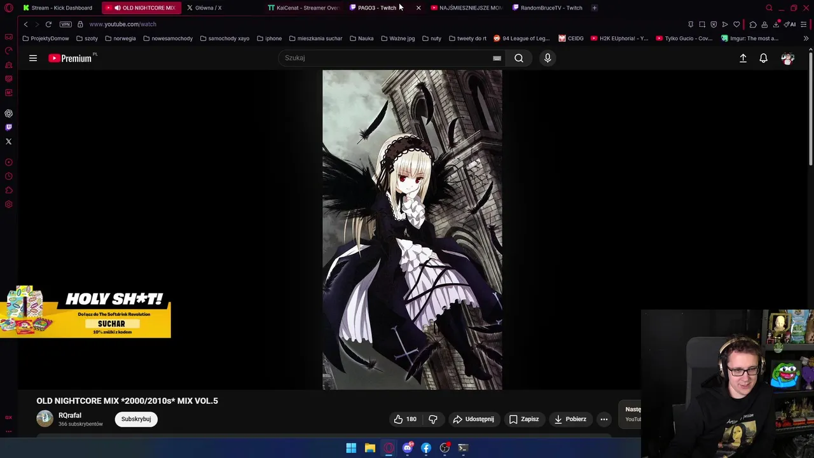
Task: Switch to the RandomBruceTV - Twitch tab
Action: 548,8
